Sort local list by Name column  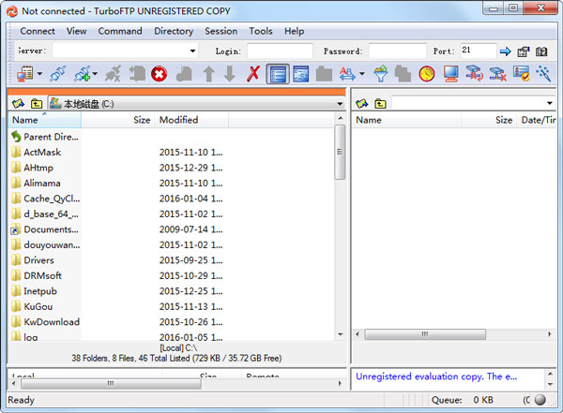pyautogui.click(x=44, y=120)
